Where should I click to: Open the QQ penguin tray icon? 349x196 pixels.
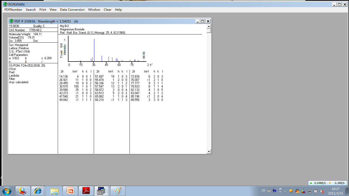[x=297, y=191]
